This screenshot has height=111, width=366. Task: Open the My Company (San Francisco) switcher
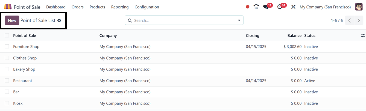(x=325, y=7)
